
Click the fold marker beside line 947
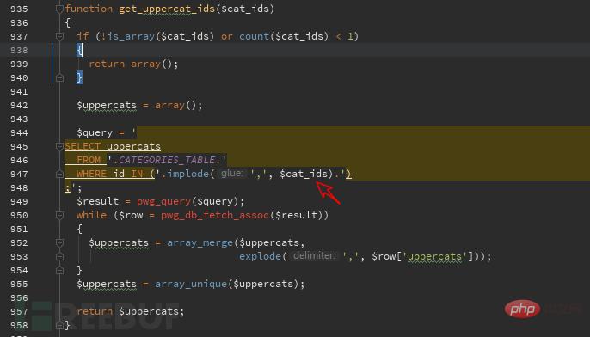click(x=59, y=174)
